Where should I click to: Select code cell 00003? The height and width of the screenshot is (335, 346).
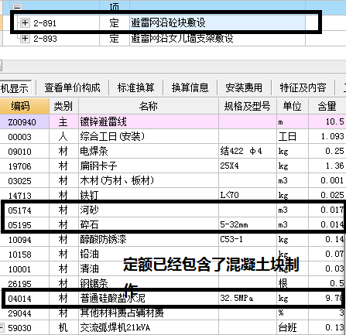[x=25, y=136]
